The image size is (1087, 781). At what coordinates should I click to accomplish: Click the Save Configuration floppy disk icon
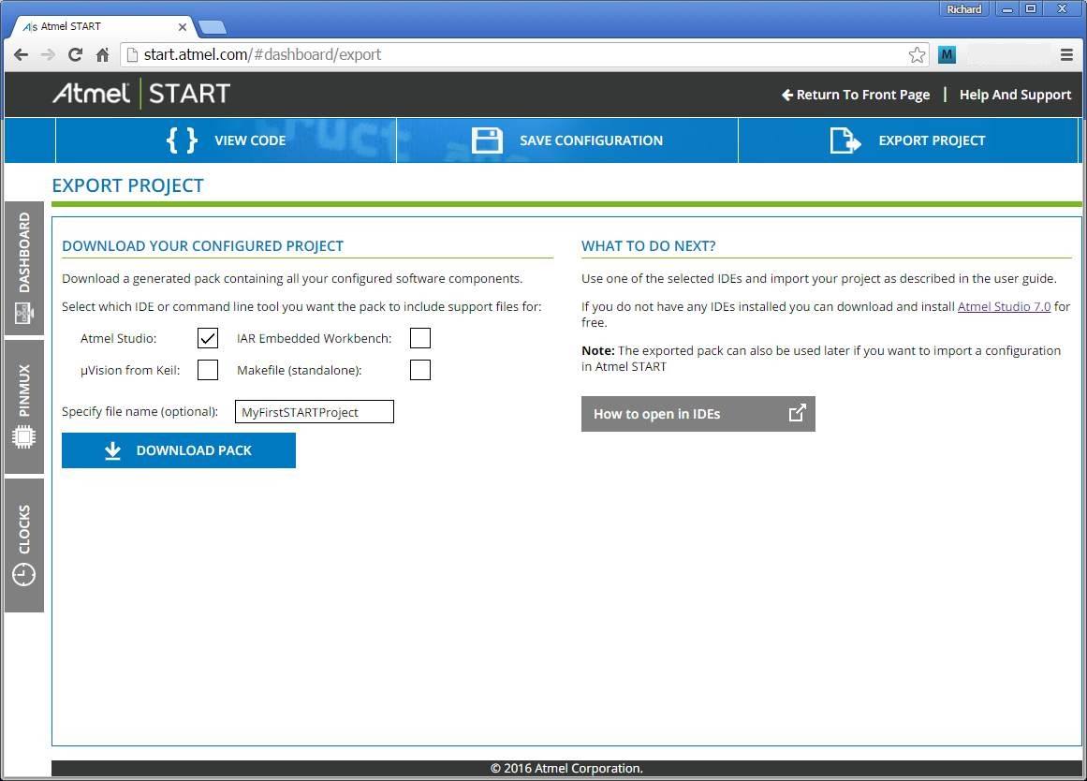(487, 140)
